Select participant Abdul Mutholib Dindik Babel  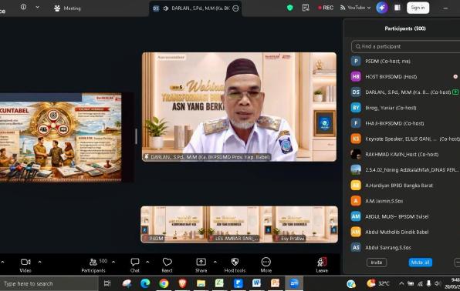[405, 232]
